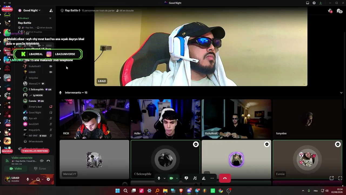Screen dimensions: 346x195
Task: Open user settings gear icon
Action: coord(48,179)
